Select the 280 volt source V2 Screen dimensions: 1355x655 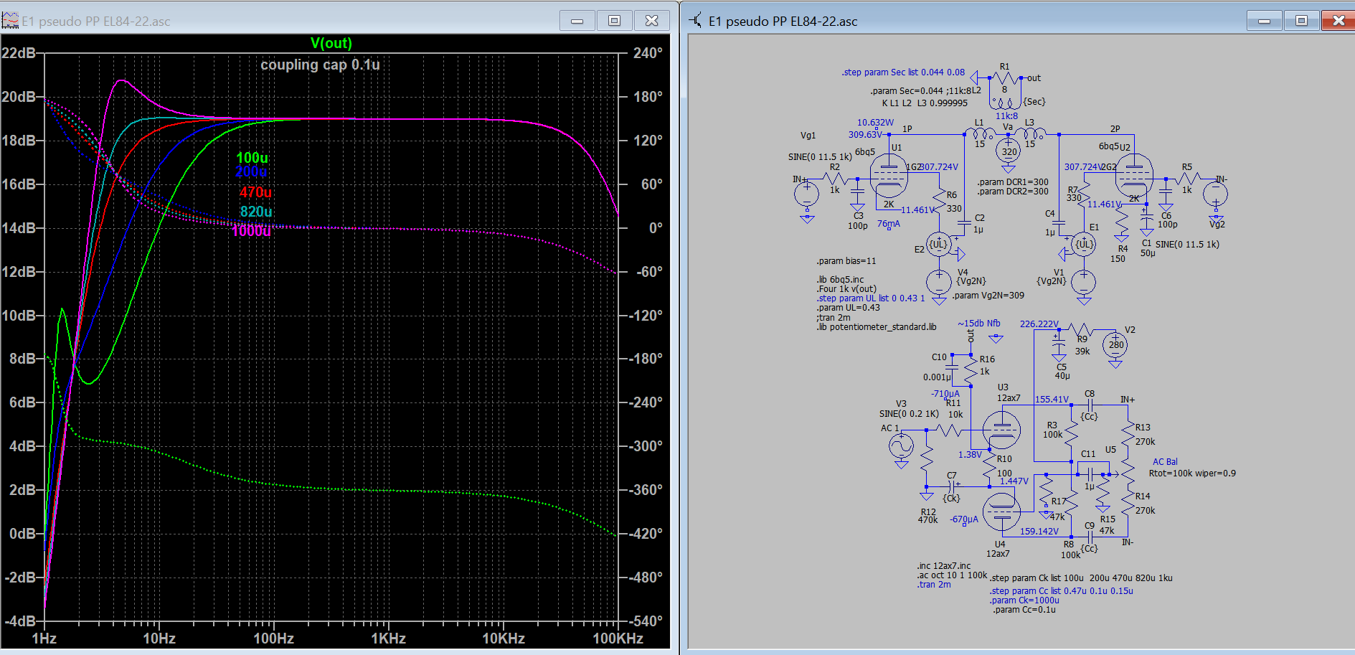[1115, 345]
